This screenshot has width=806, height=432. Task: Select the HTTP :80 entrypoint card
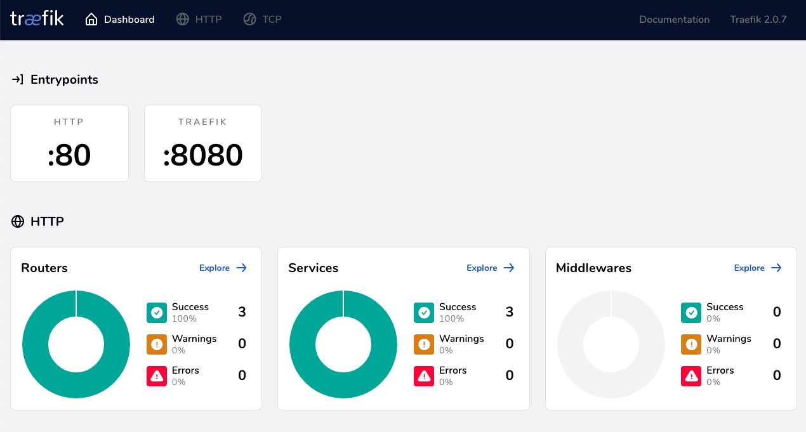[x=69, y=143]
